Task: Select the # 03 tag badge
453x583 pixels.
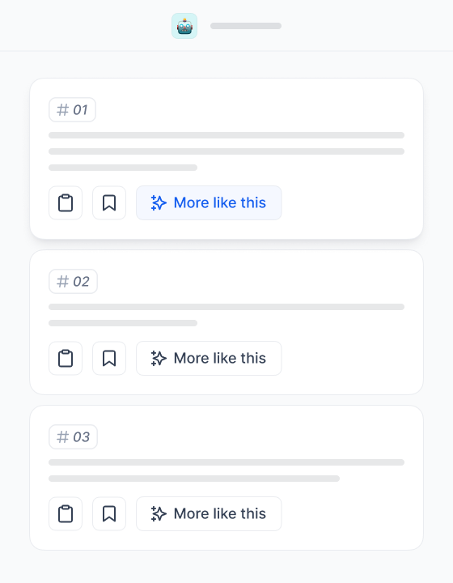Action: pyautogui.click(x=73, y=437)
